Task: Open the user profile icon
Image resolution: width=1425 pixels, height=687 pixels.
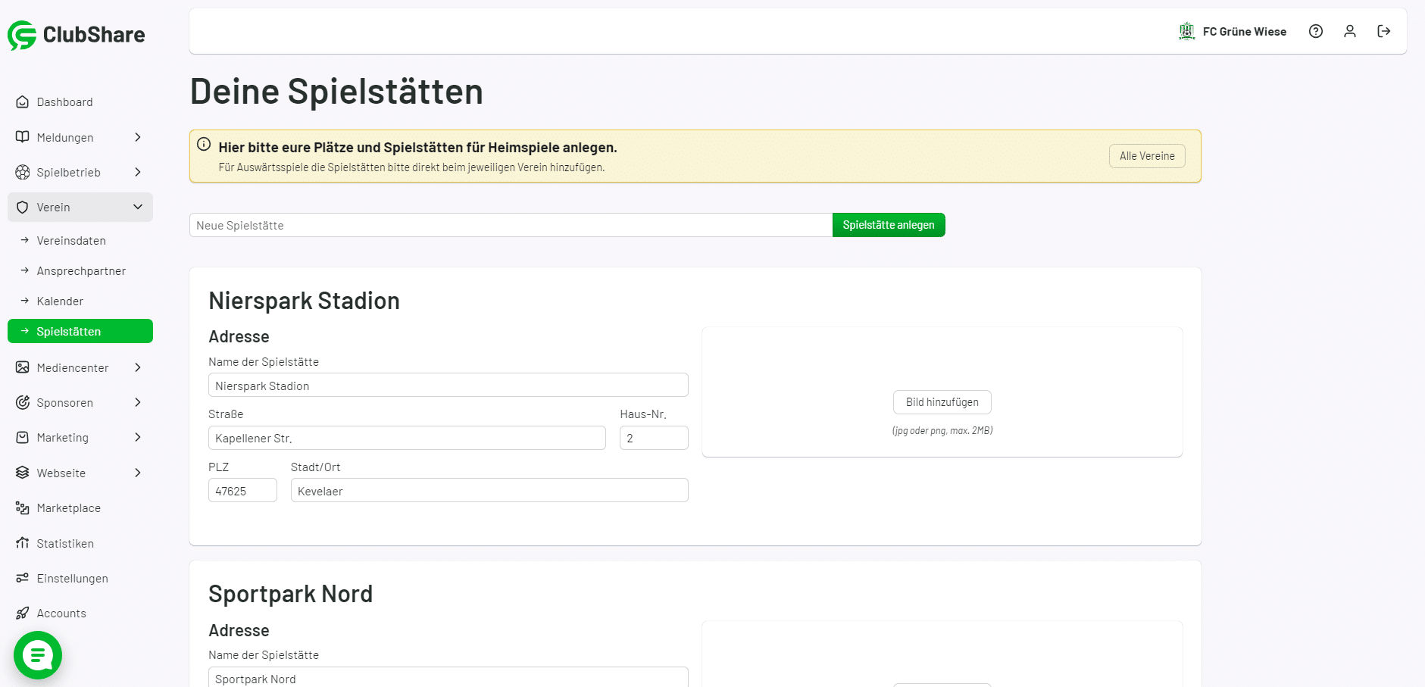Action: pos(1350,31)
